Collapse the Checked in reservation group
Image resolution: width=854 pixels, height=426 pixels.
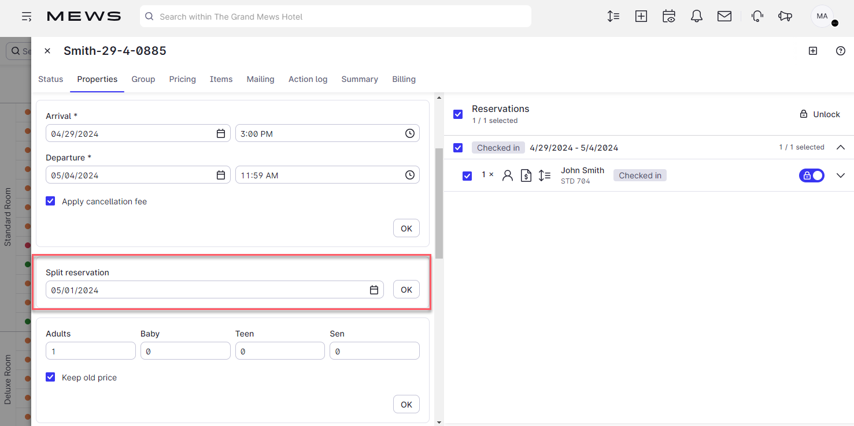tap(841, 147)
